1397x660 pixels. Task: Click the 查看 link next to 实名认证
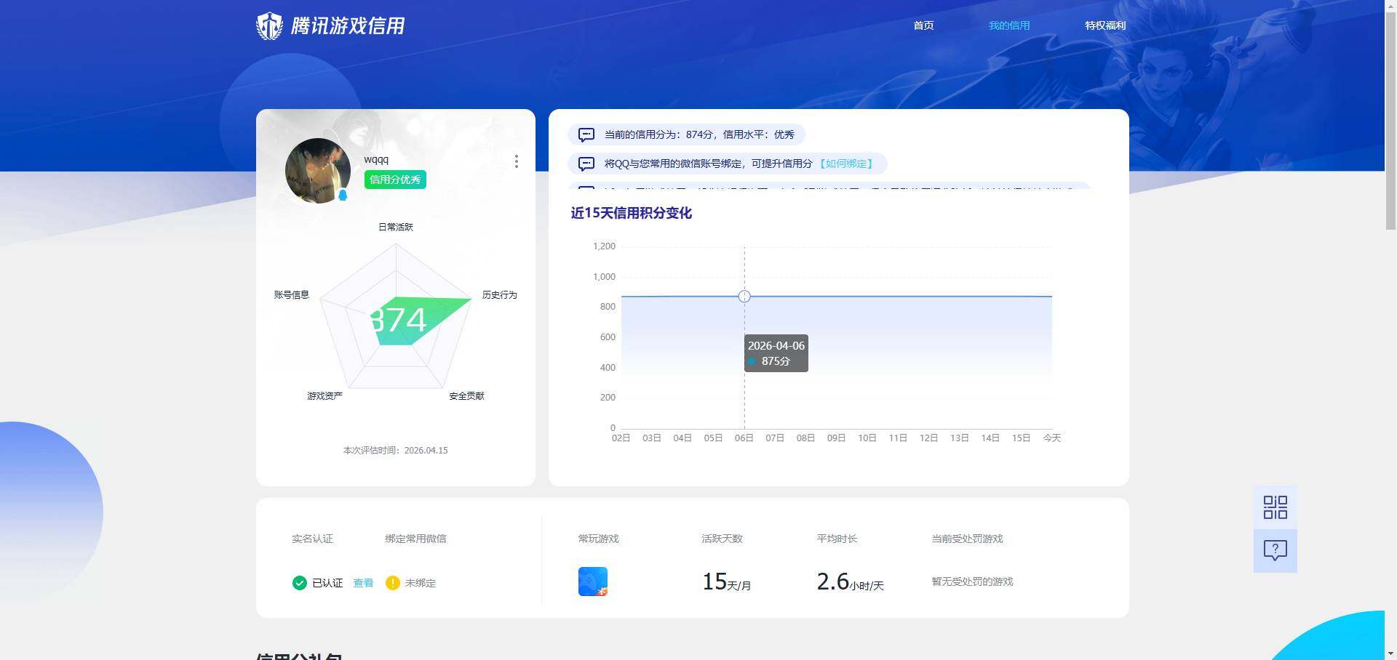point(363,582)
